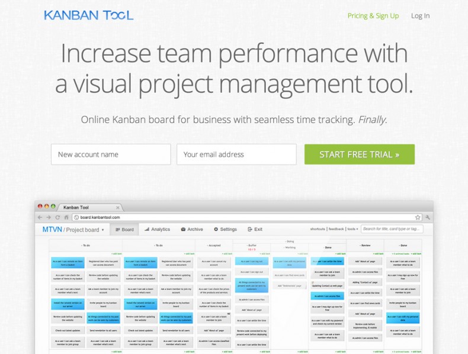Click Exit in the board toolbar
The image size is (468, 354).
(x=255, y=229)
